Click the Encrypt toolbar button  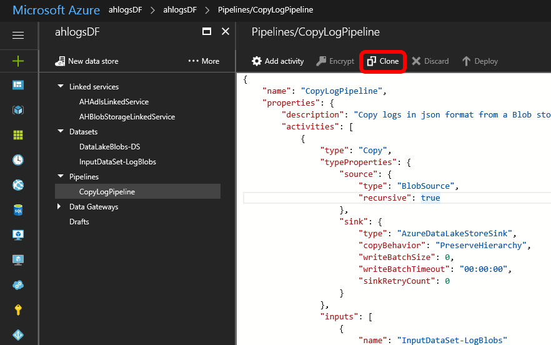(x=335, y=61)
